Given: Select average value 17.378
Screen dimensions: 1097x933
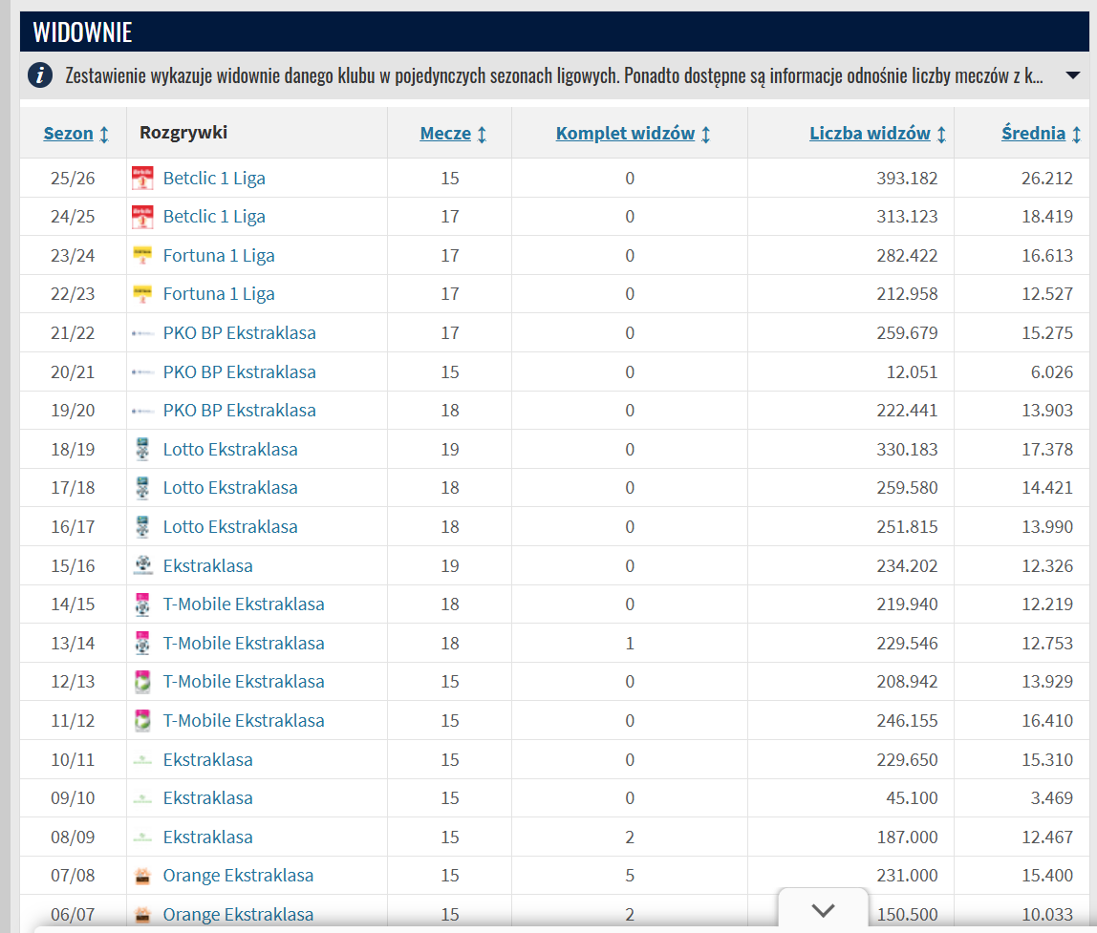Looking at the screenshot, I should tap(1046, 449).
